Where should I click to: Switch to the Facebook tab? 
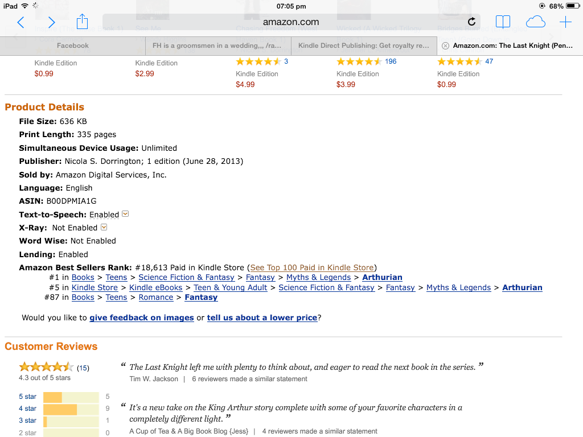(x=73, y=46)
